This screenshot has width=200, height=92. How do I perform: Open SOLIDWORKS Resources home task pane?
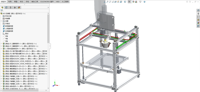click(198, 11)
